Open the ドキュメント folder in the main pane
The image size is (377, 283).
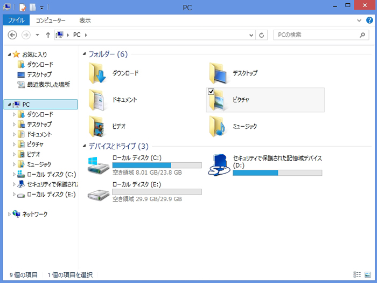click(113, 100)
